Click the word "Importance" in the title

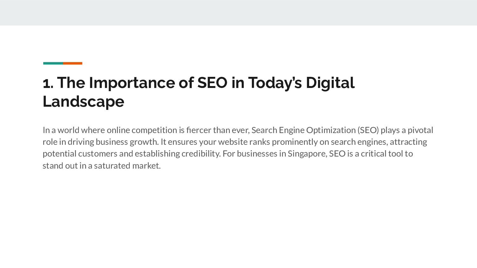click(x=132, y=83)
